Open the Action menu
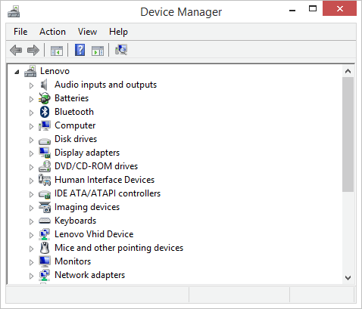The height and width of the screenshot is (309, 362). coord(52,32)
